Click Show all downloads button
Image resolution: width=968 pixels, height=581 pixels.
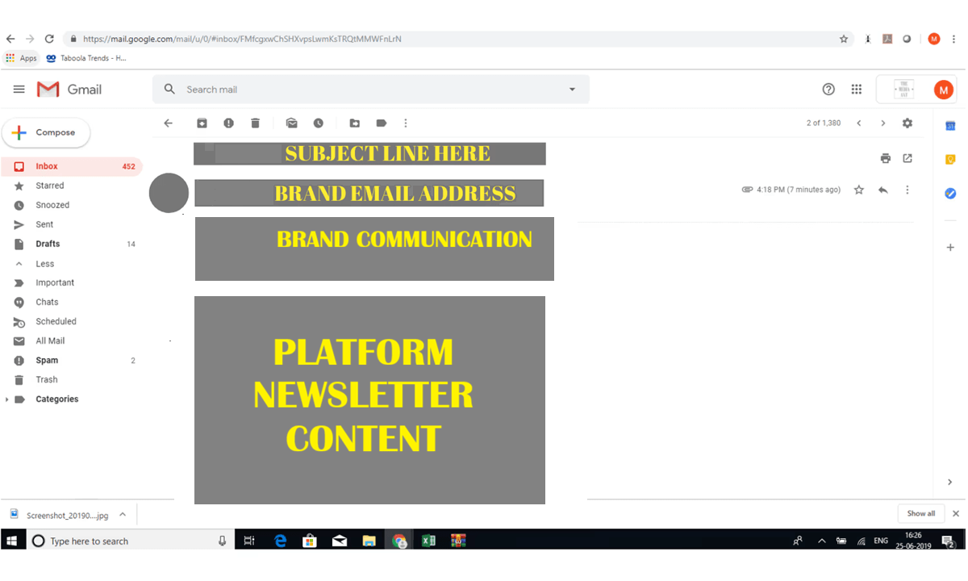click(920, 513)
